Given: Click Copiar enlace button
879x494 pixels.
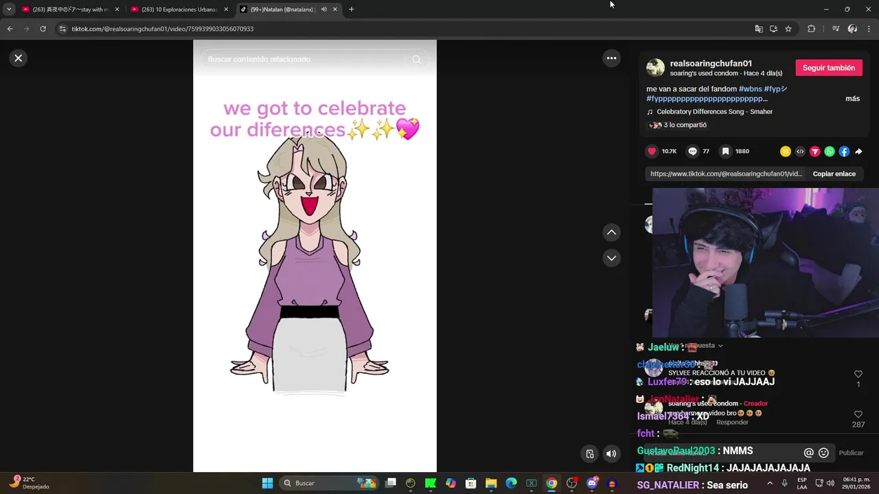Looking at the screenshot, I should click(x=834, y=174).
